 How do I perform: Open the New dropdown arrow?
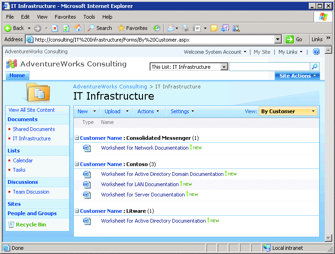[x=94, y=111]
